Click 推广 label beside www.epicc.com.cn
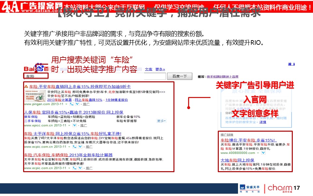This screenshot has width=313, height=196. [x=84, y=125]
